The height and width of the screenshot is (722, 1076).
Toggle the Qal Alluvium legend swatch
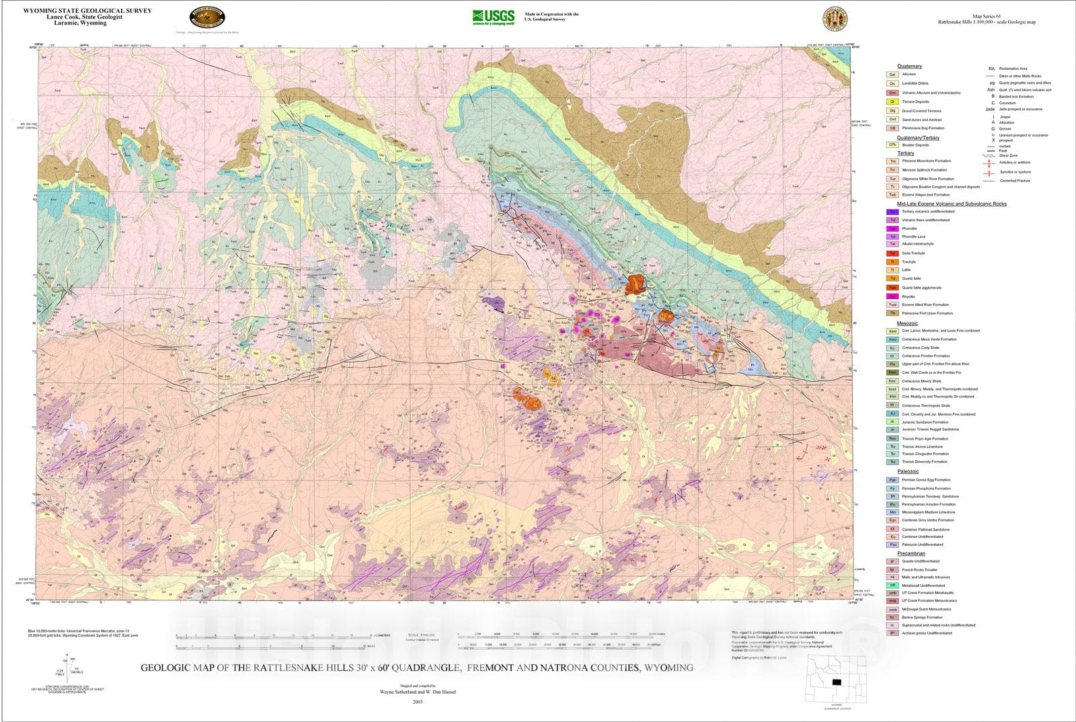[892, 75]
